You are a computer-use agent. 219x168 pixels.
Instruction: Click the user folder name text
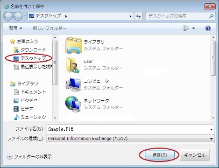tap(88, 62)
